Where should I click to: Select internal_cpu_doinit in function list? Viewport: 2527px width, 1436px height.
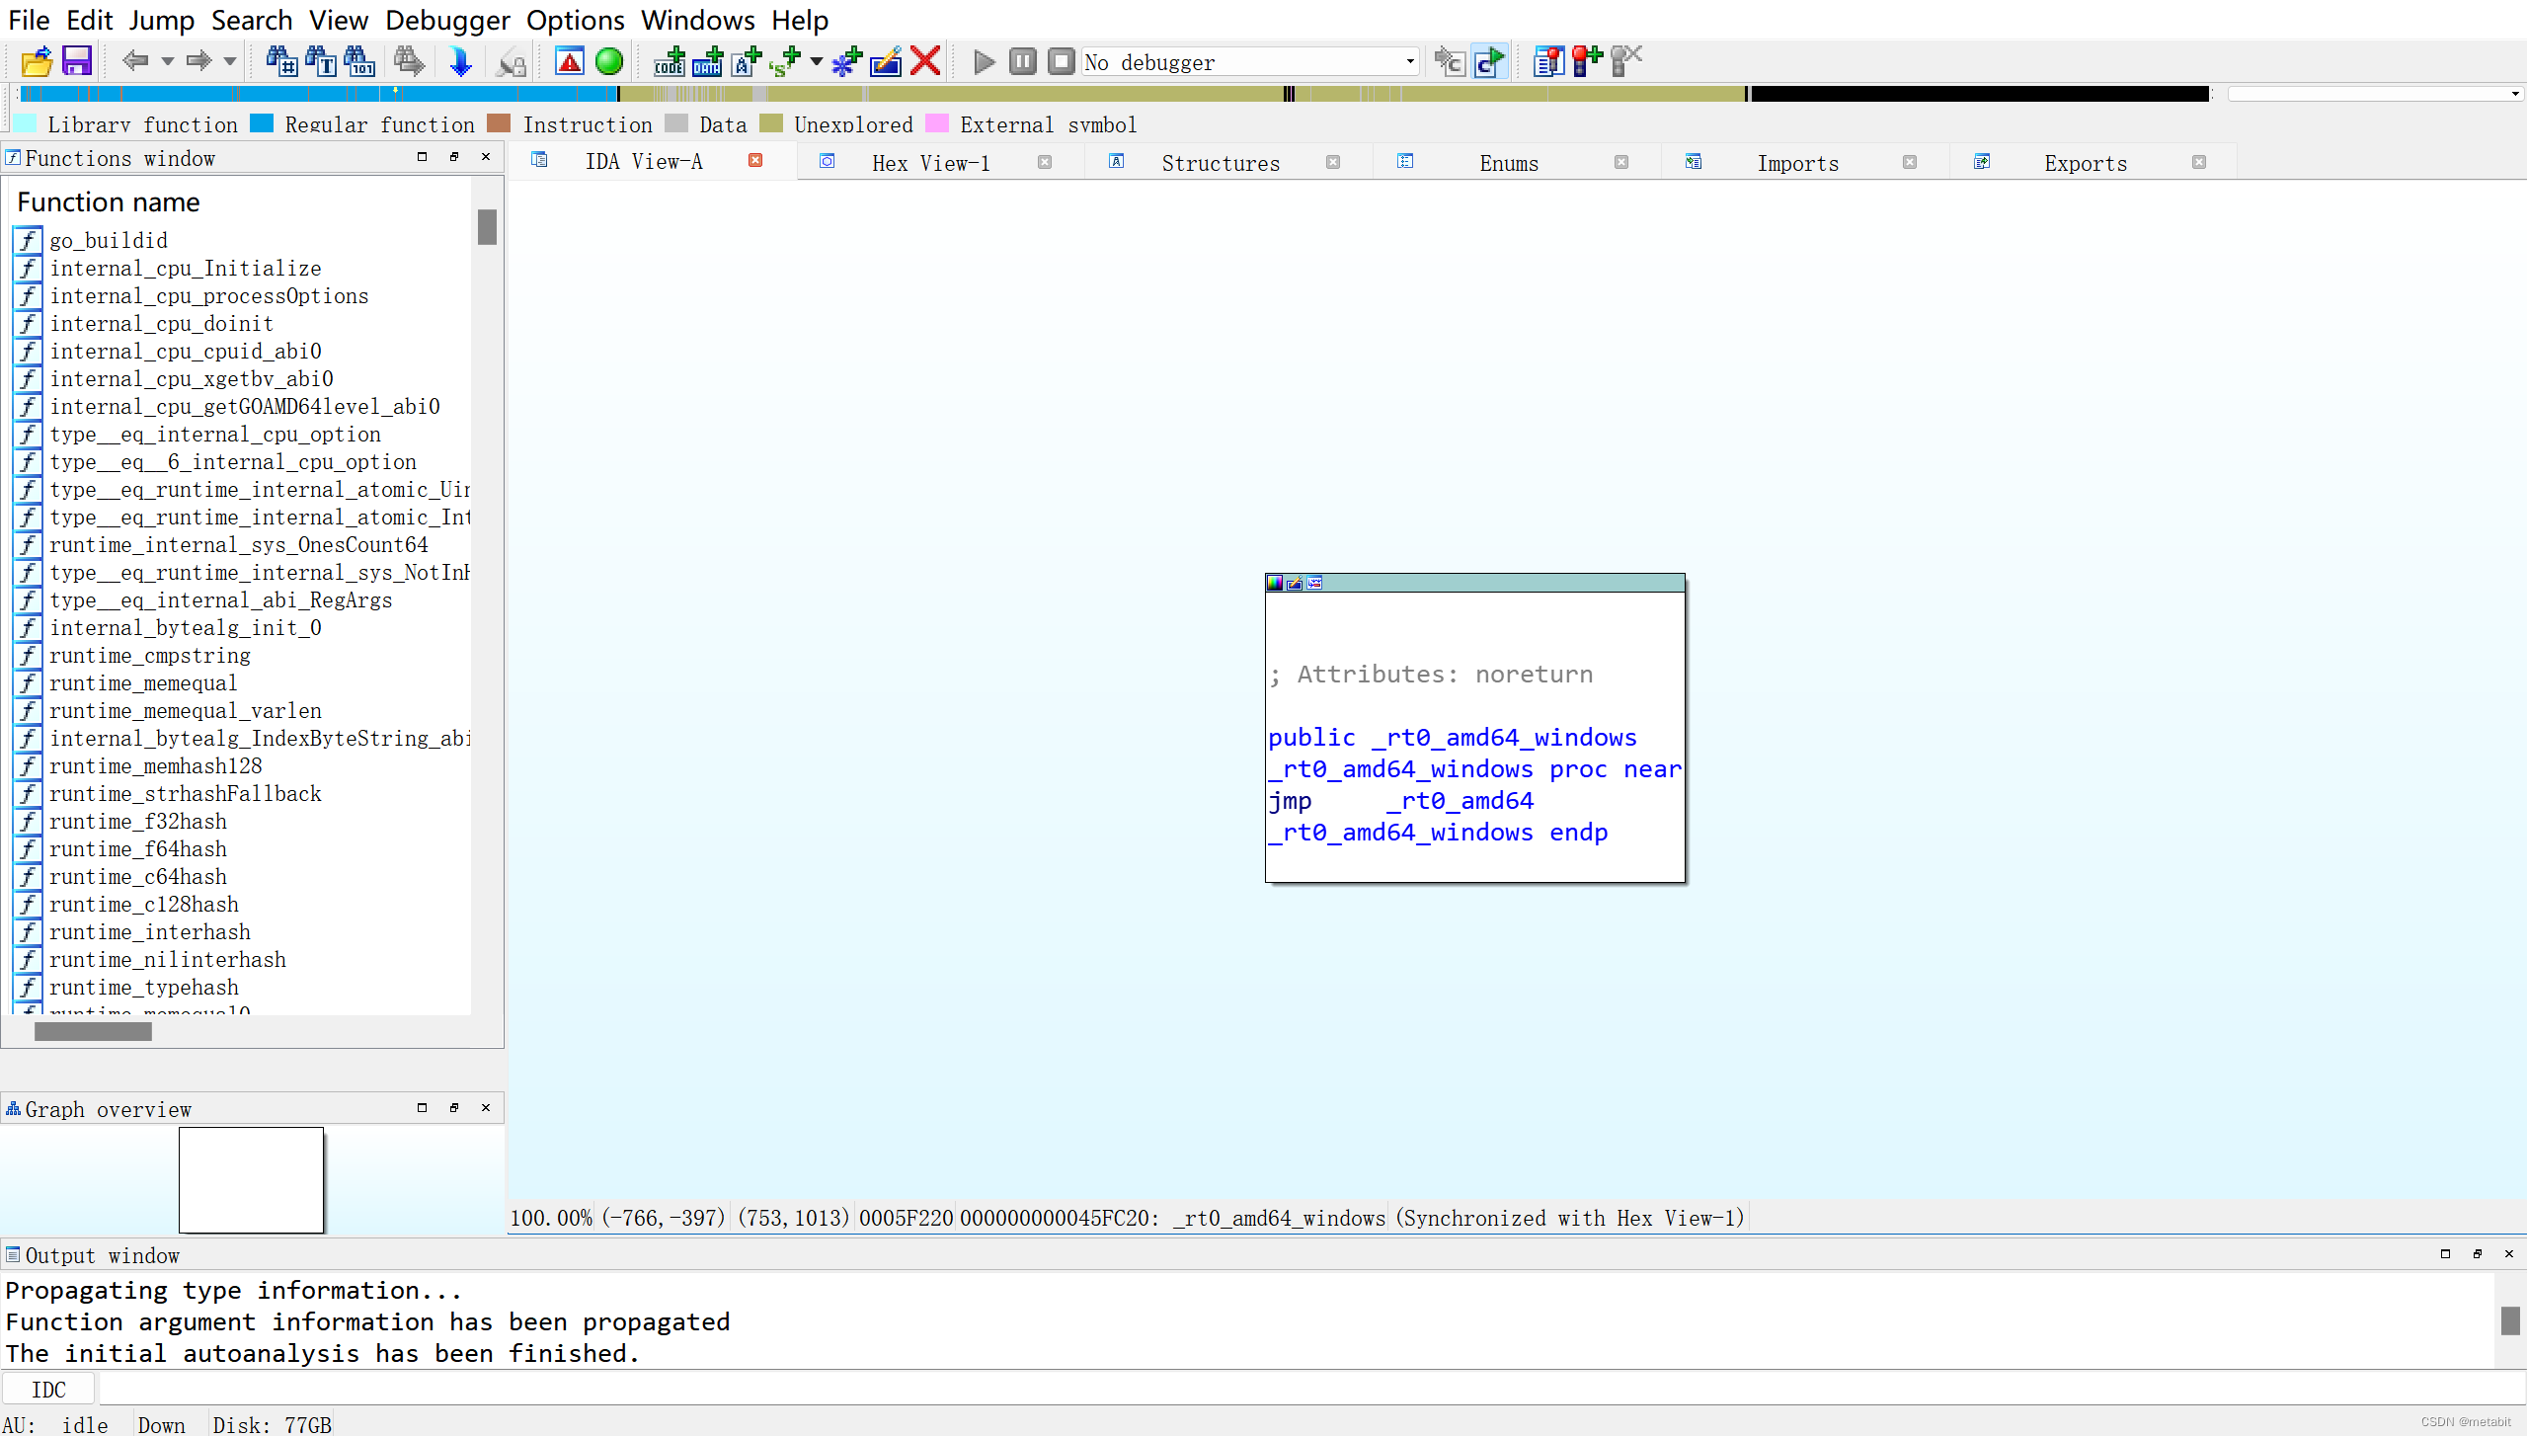pyautogui.click(x=161, y=324)
